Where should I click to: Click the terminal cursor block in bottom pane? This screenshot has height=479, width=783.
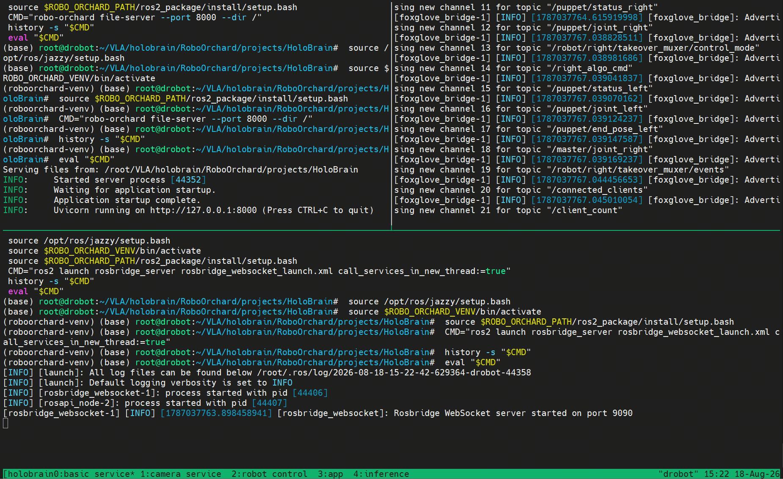6,423
